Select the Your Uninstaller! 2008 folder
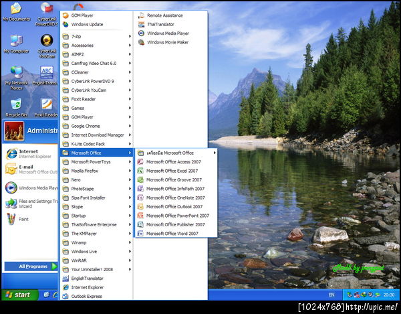 point(97,269)
